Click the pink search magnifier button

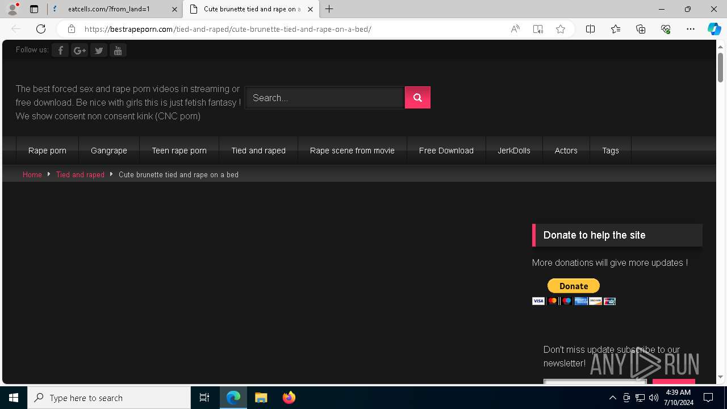pos(417,98)
